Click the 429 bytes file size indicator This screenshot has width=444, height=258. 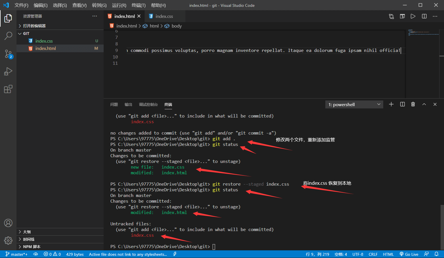75,254
